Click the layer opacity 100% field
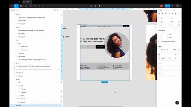 (x=175, y=50)
